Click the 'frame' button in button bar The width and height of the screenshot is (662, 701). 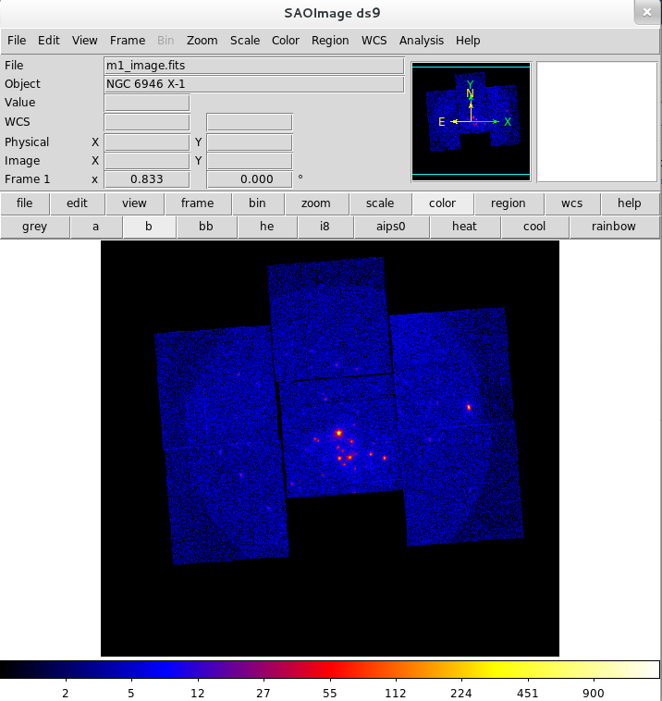click(x=197, y=203)
